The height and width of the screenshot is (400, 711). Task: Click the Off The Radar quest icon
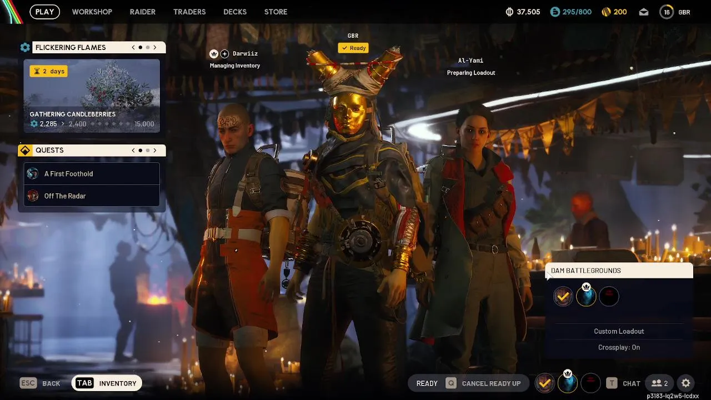coord(33,196)
